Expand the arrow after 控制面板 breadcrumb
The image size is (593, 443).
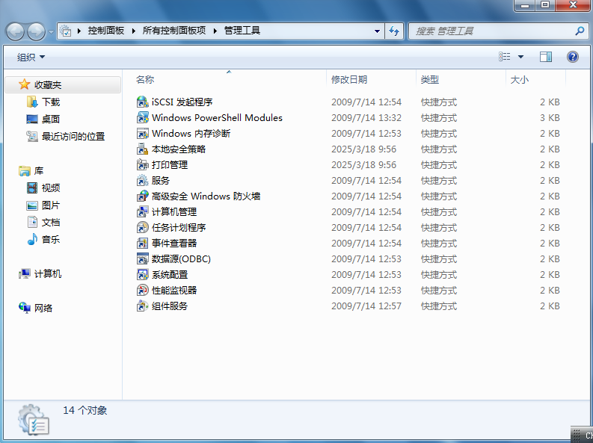tap(134, 31)
